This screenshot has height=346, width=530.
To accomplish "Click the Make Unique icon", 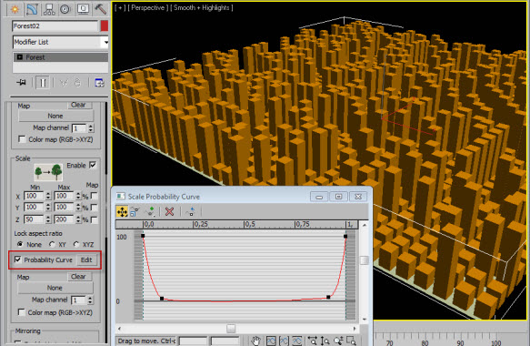I will [x=64, y=82].
